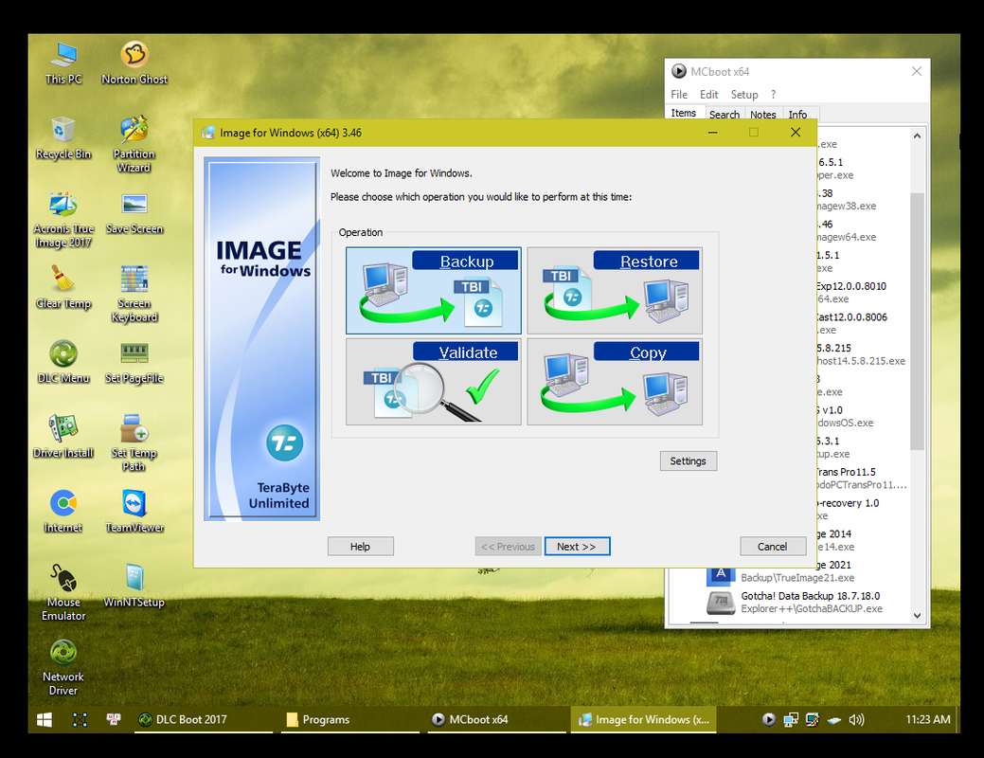Open the Recycle Bin icon
The width and height of the screenshot is (984, 758).
coord(63,137)
